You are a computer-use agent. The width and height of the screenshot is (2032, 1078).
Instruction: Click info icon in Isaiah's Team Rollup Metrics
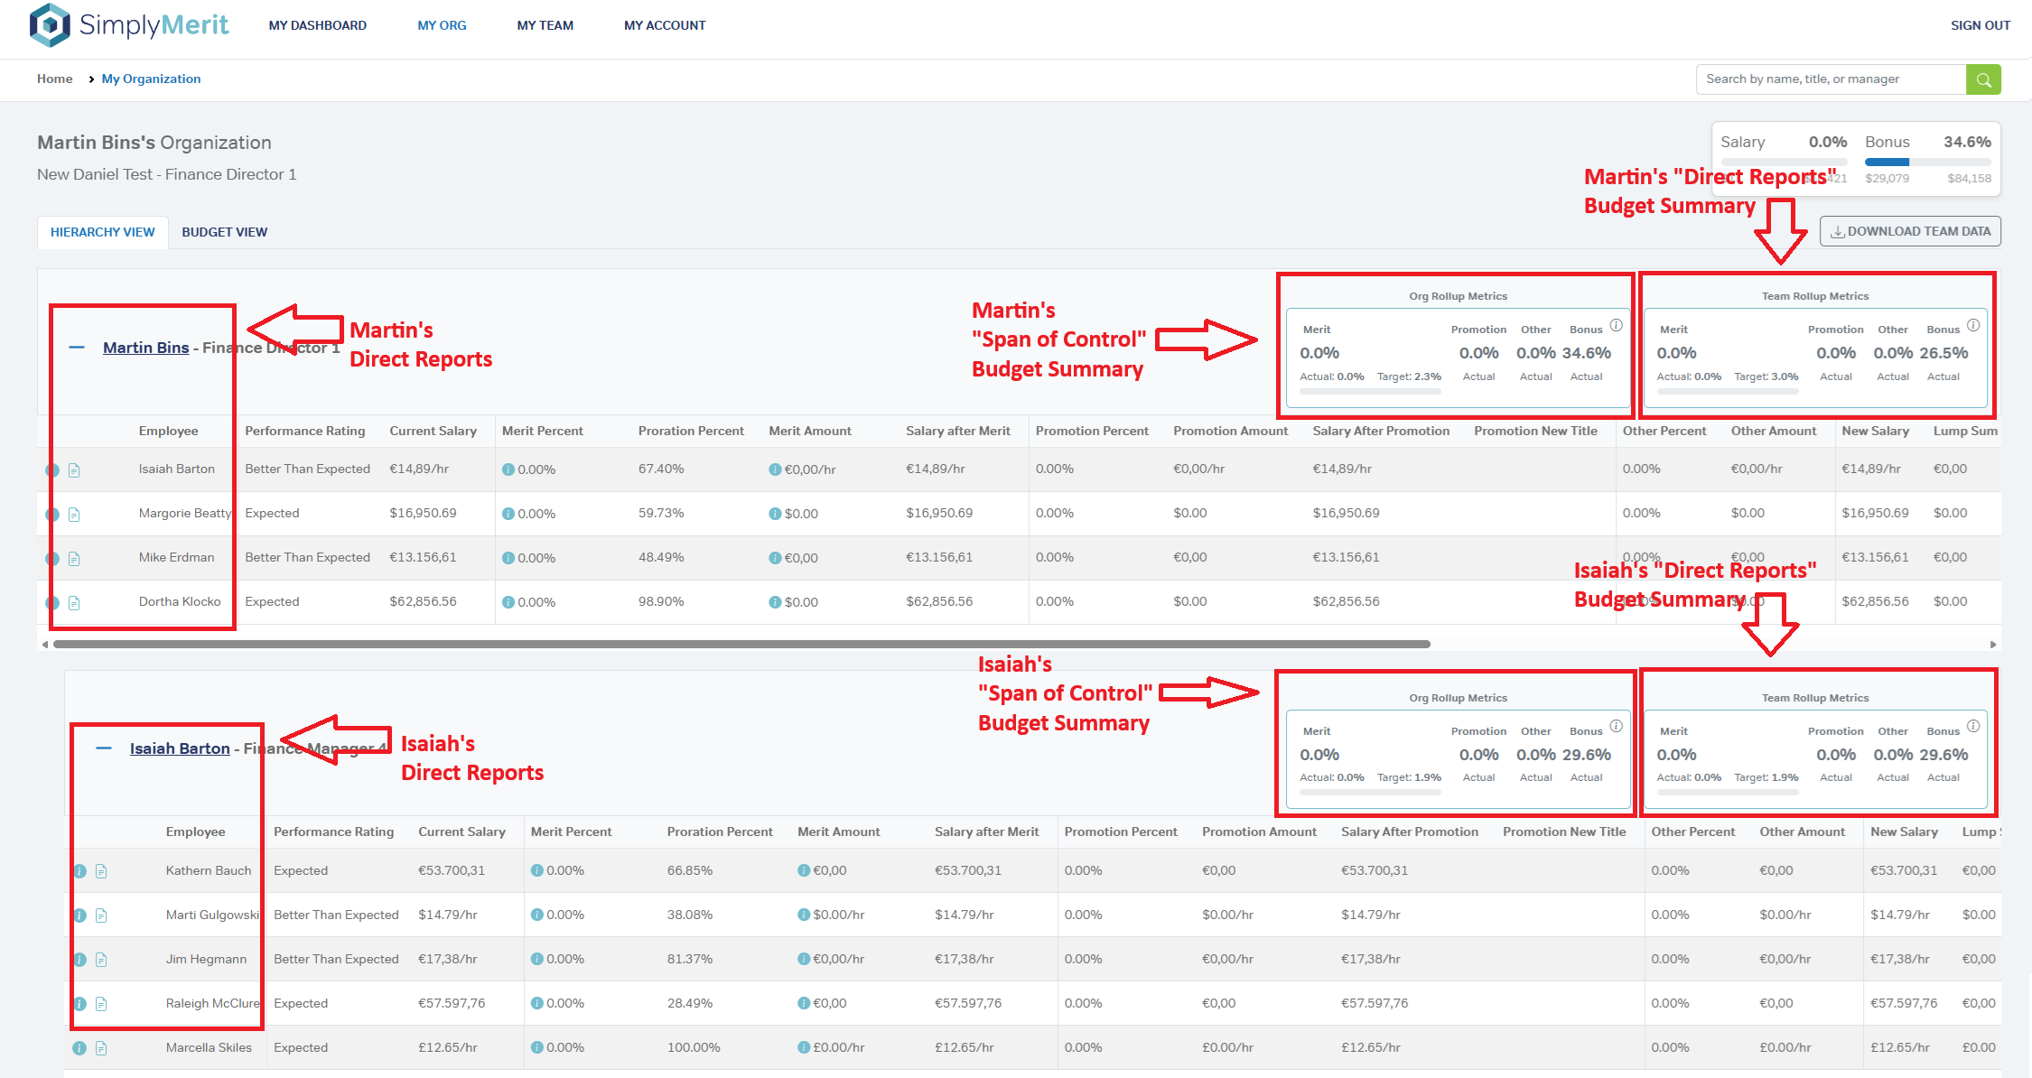1973,726
